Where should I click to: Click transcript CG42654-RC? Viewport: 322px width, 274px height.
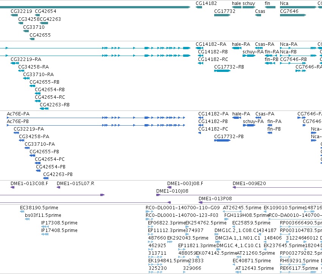(x=50, y=97)
